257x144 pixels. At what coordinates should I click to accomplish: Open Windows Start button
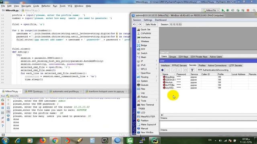(5, 140)
